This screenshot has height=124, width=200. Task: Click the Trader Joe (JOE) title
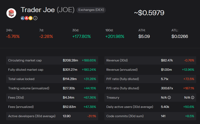pos(47,10)
